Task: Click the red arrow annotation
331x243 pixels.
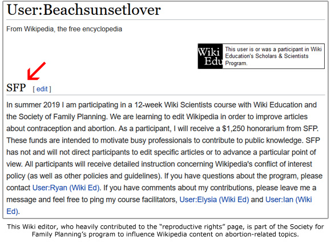Action: [x=37, y=71]
